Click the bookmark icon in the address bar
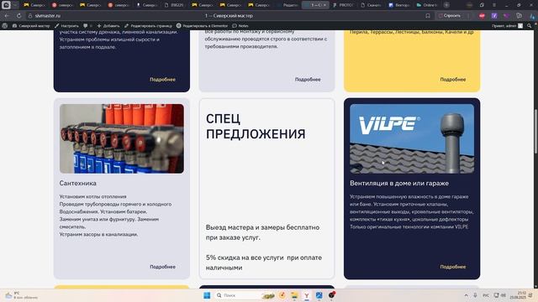The height and width of the screenshot is (302, 538). (x=428, y=16)
